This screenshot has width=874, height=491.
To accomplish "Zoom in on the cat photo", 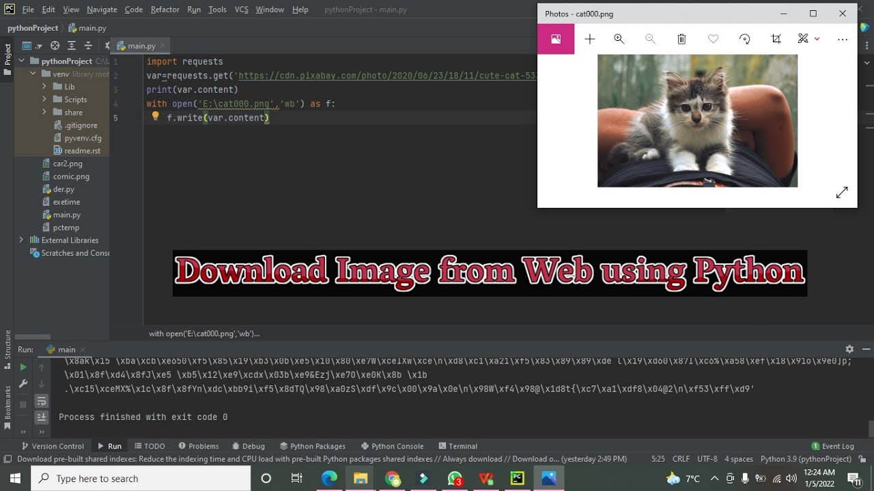I will pos(619,39).
